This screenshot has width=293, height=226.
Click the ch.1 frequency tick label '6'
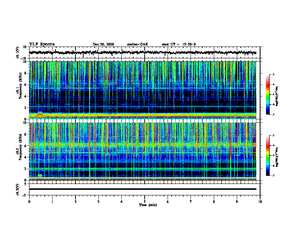pyautogui.click(x=26, y=85)
